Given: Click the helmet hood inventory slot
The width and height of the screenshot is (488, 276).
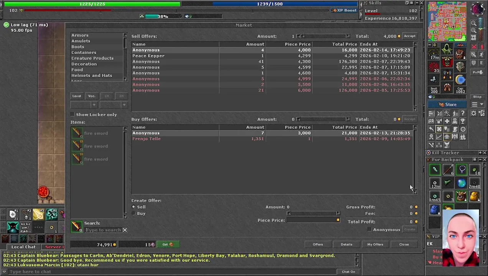Looking at the screenshot, I should point(447,49).
